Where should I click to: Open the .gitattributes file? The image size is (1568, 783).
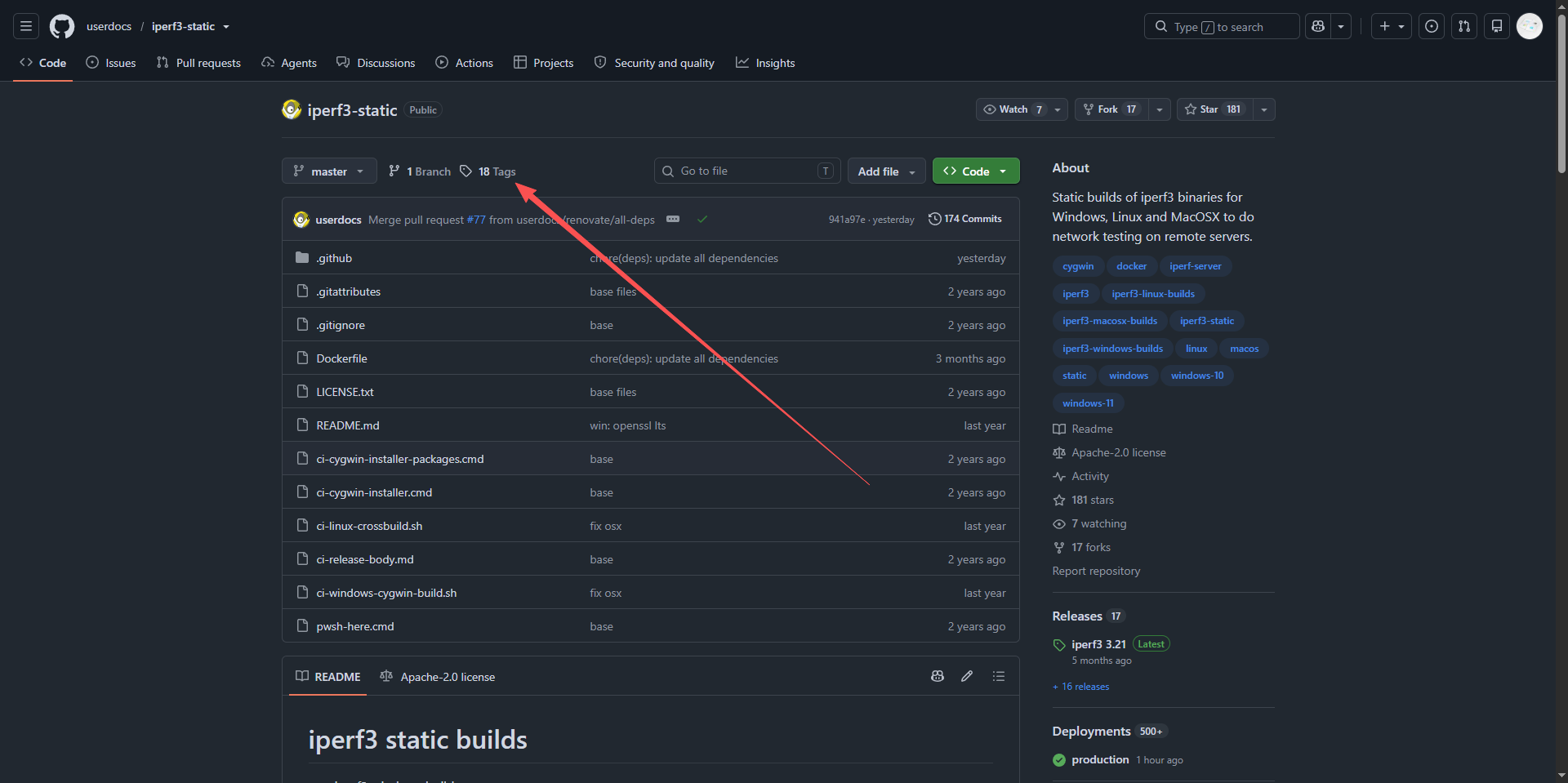[x=349, y=291]
